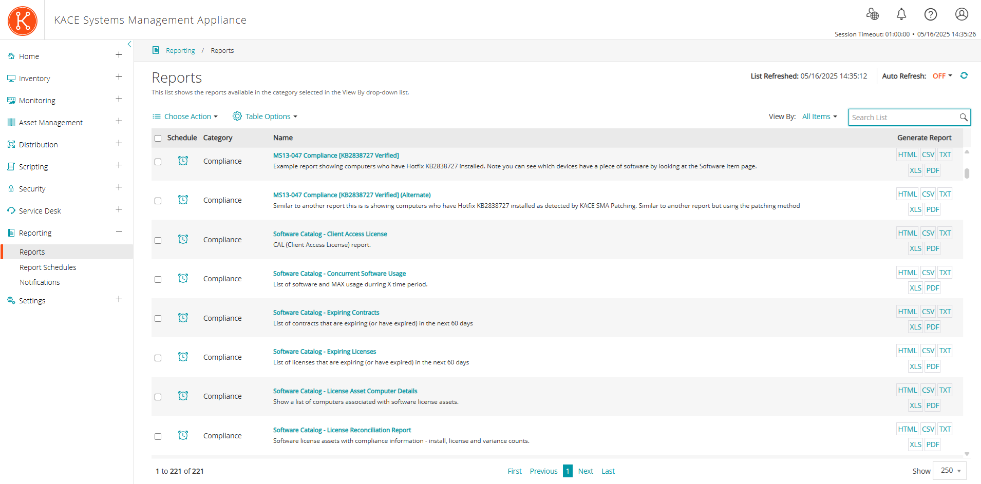Select Notifications in the sidebar
The width and height of the screenshot is (981, 484).
pos(40,282)
